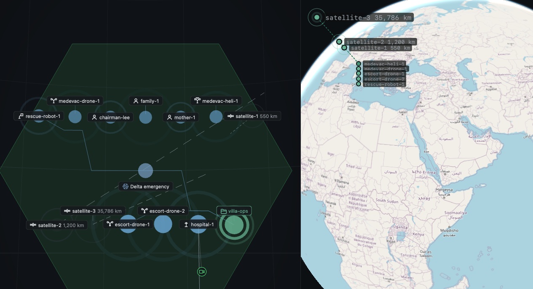Screen dimensions: 533x289
Task: Select the medevac-heli-1 graph label
Action: pos(217,101)
